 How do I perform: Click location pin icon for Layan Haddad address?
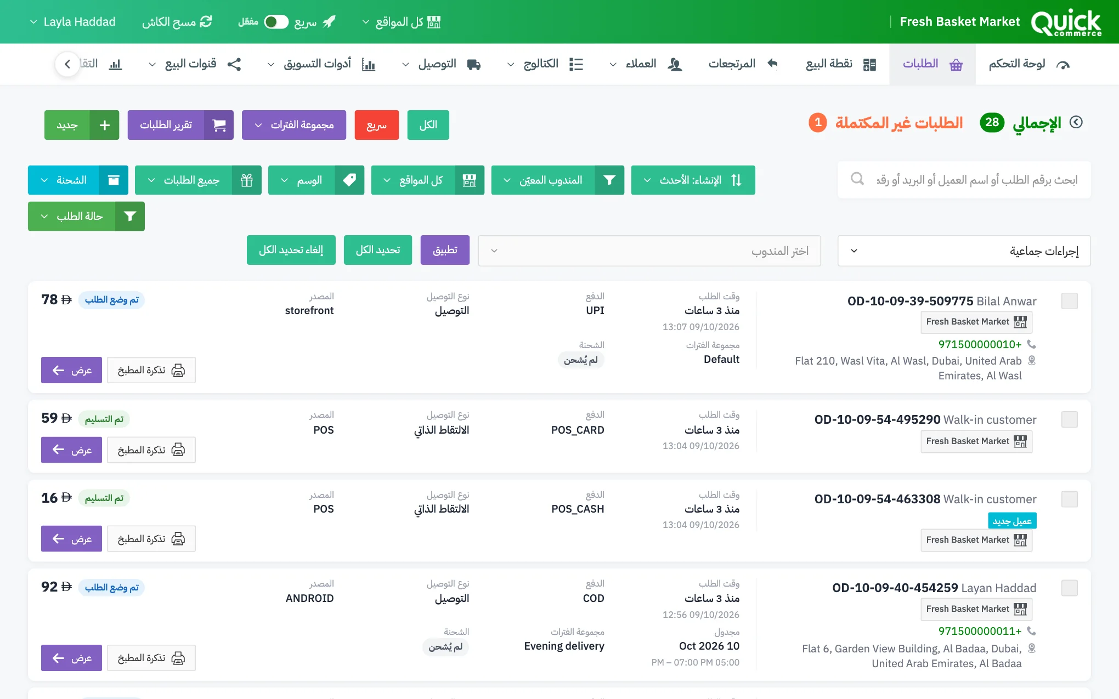coord(1031,648)
